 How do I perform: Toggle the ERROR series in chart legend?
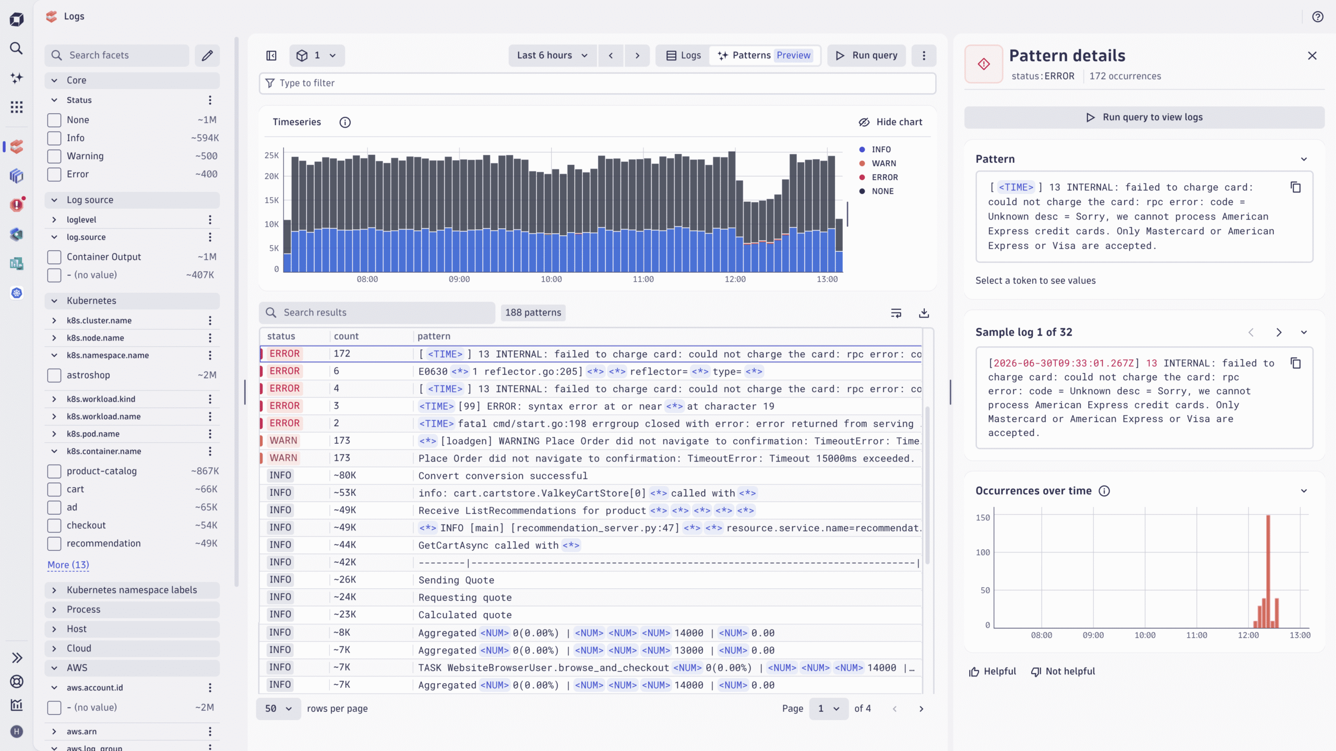coord(878,178)
